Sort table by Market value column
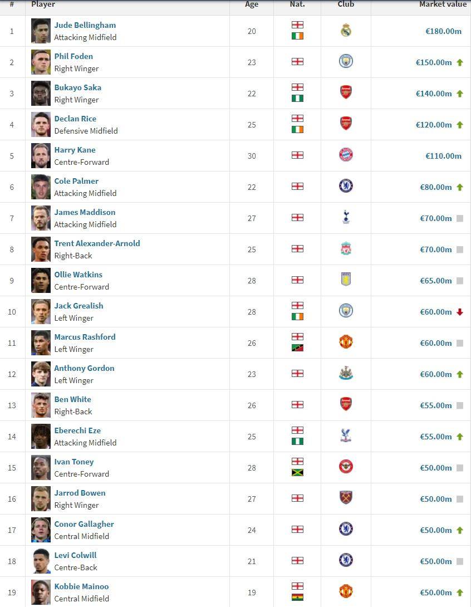 443,4
